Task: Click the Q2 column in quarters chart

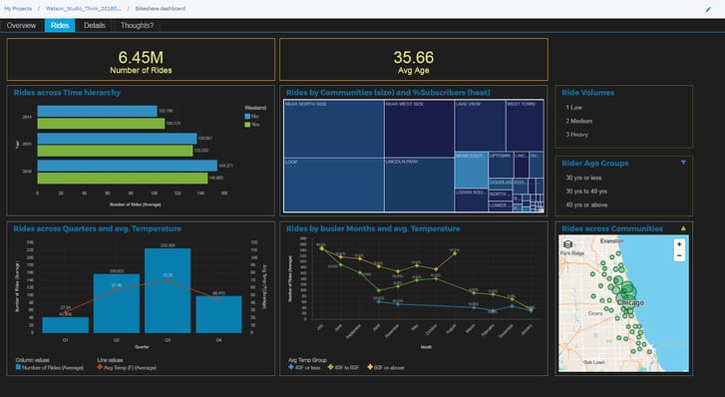Action: 117,303
